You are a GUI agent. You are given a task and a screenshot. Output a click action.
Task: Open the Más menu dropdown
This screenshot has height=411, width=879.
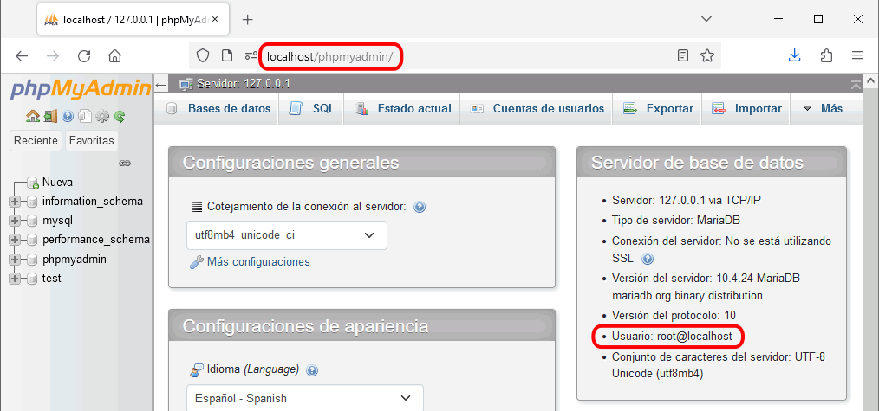[x=823, y=108]
